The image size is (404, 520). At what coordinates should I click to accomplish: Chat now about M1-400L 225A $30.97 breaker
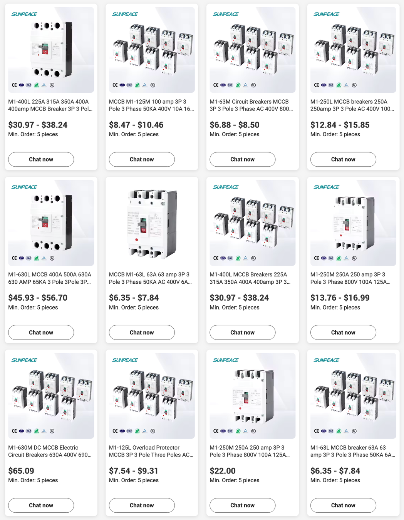point(41,159)
